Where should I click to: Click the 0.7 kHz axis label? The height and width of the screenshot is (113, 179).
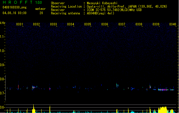(2, 93)
